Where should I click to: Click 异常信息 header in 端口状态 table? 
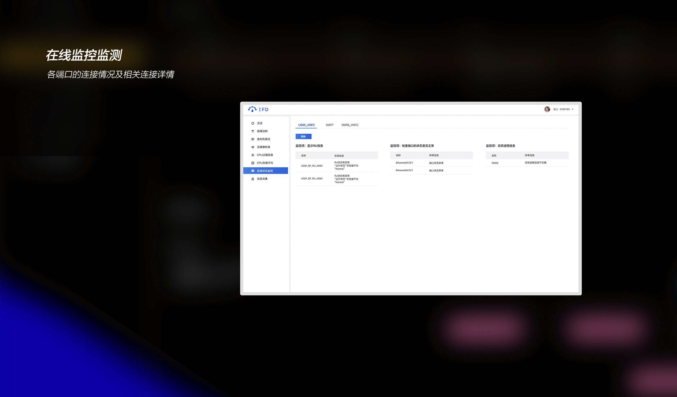[x=434, y=155]
